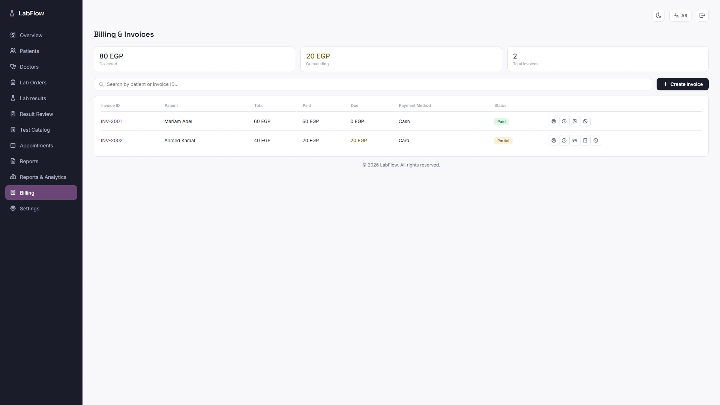Open Patients in sidebar
The image size is (720, 405).
click(x=41, y=51)
